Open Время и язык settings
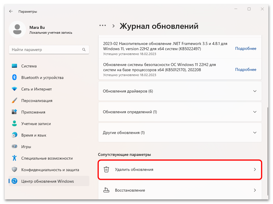 (49, 135)
